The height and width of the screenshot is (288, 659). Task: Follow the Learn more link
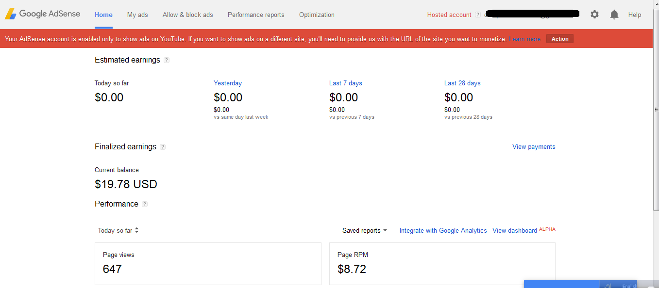[524, 39]
